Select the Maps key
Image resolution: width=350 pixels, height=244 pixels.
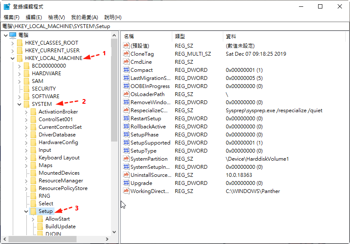46,165
